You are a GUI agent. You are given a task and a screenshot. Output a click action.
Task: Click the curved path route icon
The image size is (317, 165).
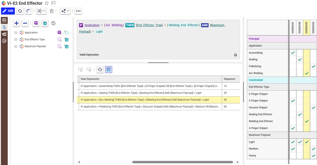[29, 11]
